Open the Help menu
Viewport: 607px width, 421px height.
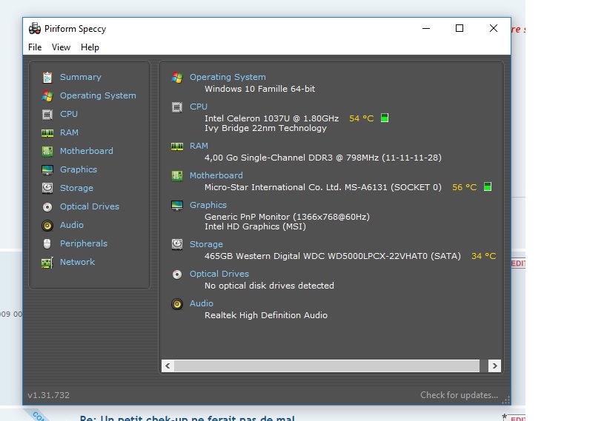click(x=90, y=47)
